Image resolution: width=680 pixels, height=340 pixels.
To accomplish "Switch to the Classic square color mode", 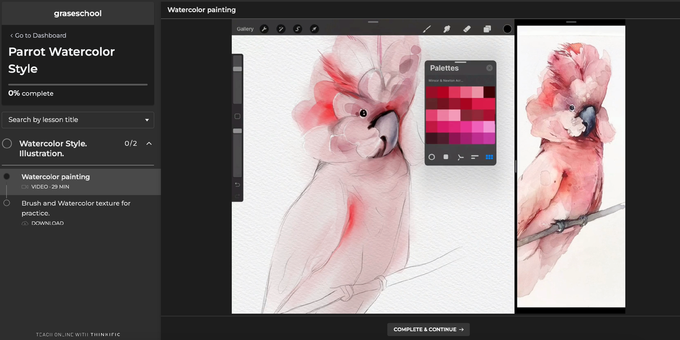I will [446, 157].
